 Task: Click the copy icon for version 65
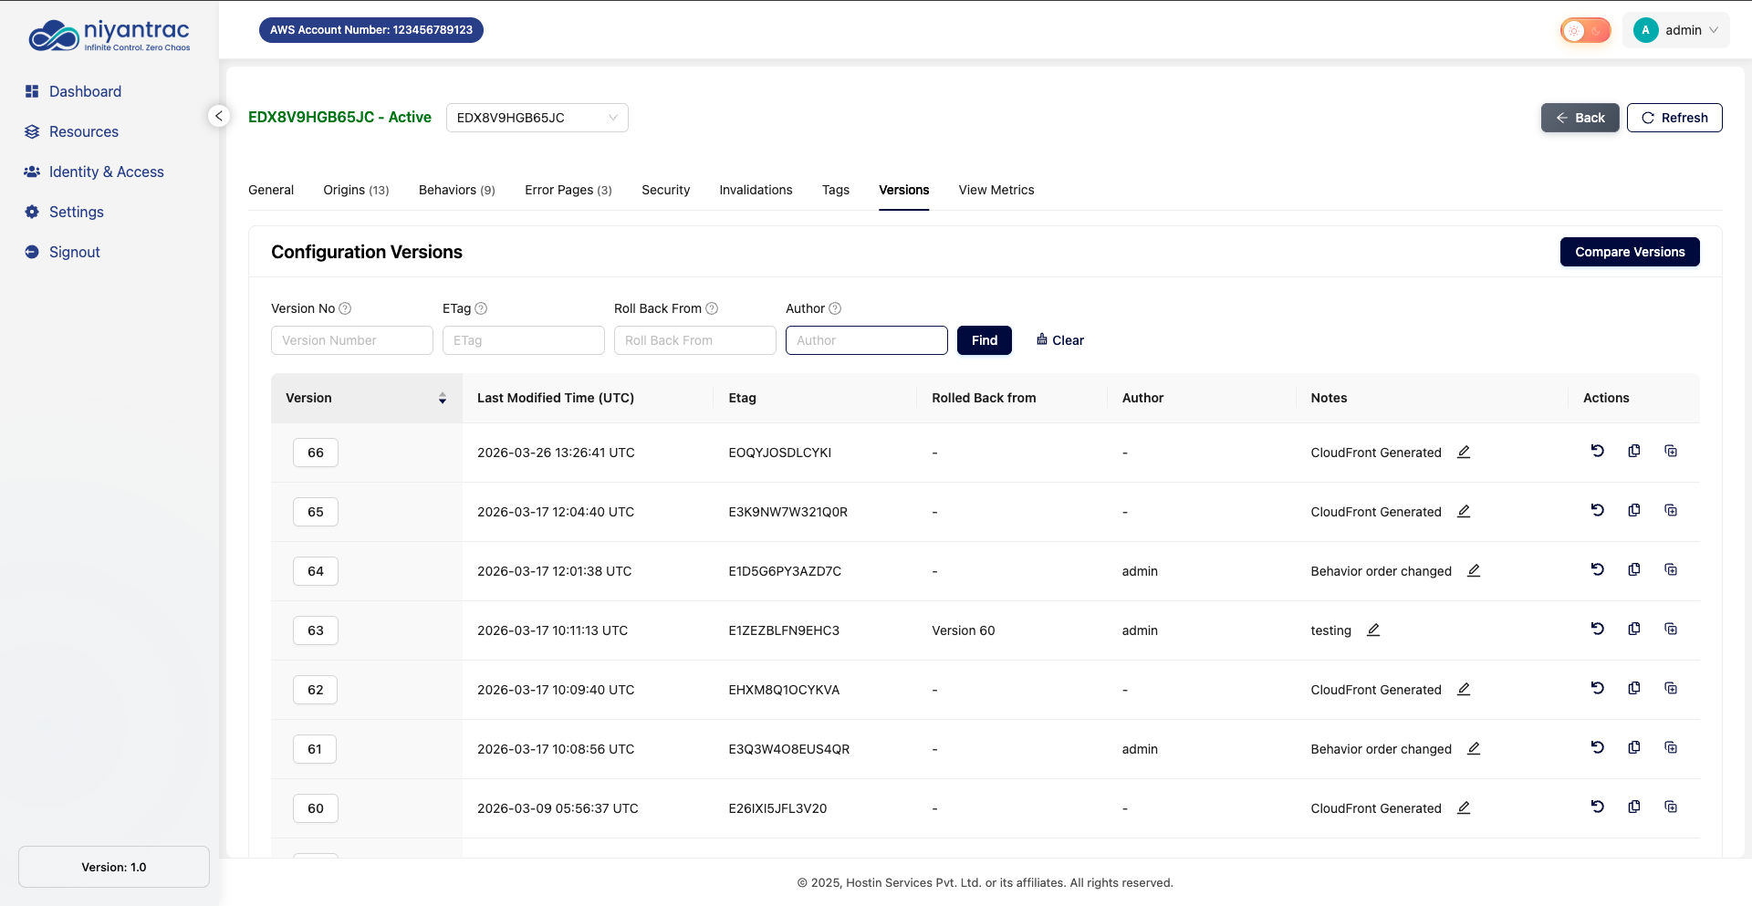click(x=1633, y=510)
